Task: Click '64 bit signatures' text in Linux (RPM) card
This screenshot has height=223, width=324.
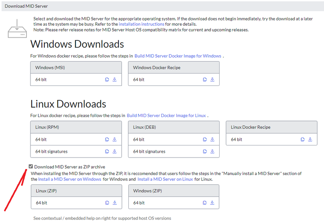Action: point(52,151)
